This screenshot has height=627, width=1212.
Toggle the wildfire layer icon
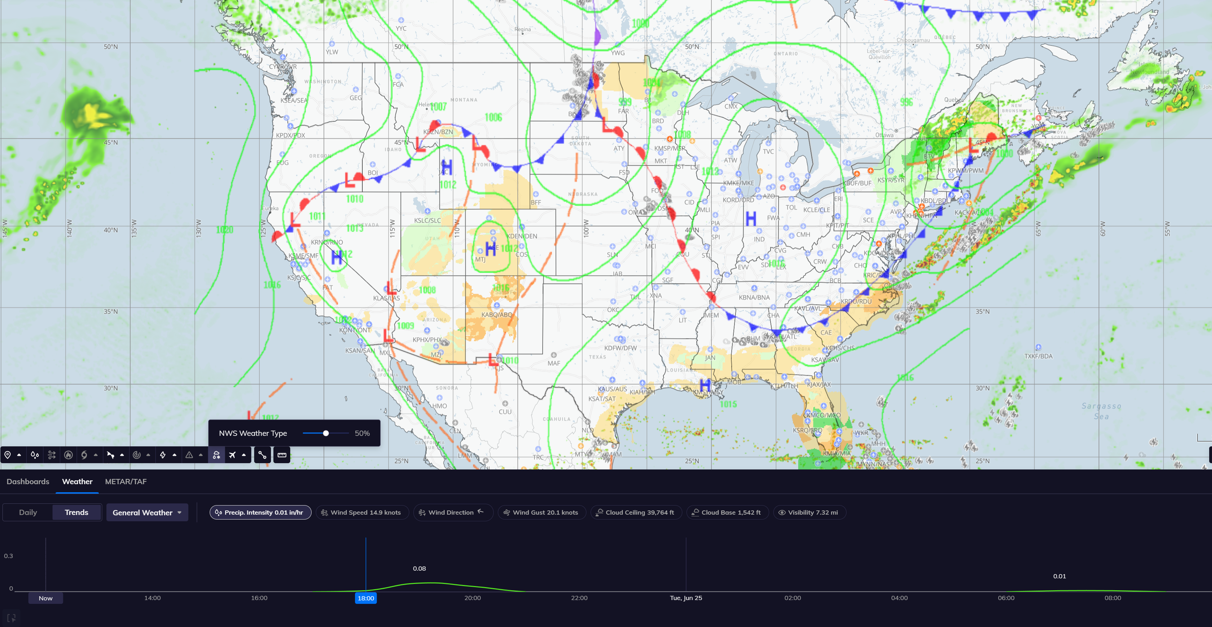pyautogui.click(x=68, y=455)
